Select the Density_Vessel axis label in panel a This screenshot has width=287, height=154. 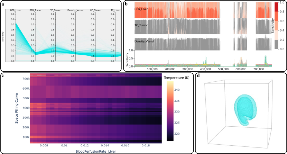point(75,10)
